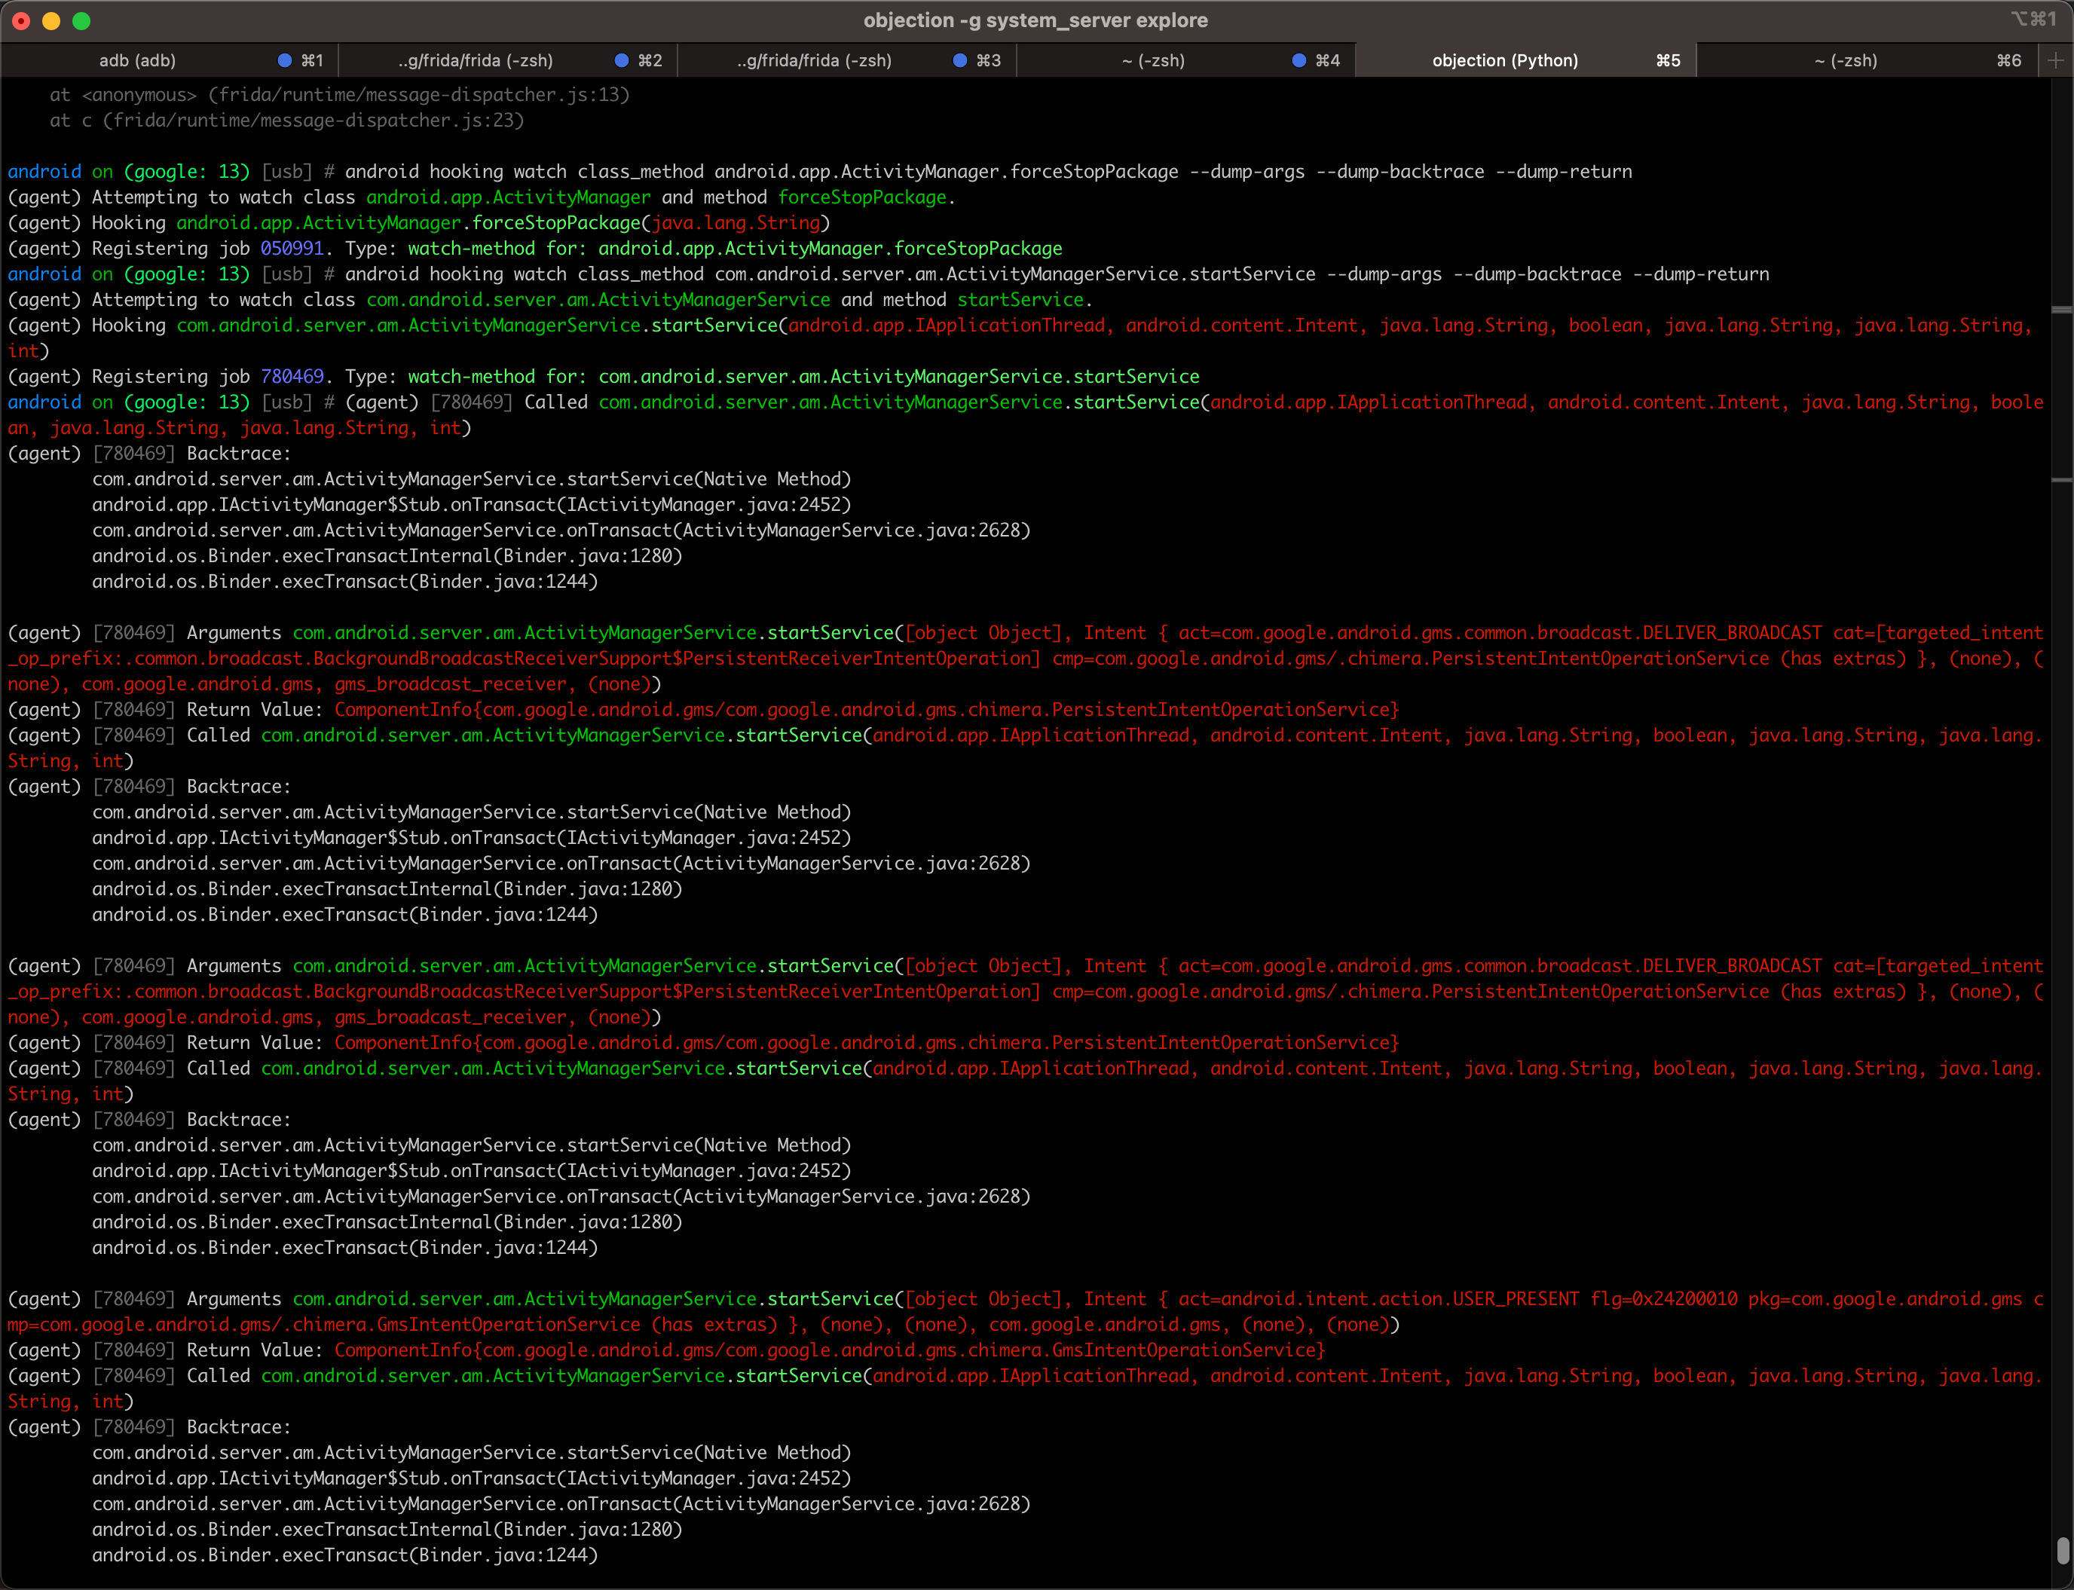
Task: Click the blue activity dot on ⌘4 tab
Action: pos(1299,60)
